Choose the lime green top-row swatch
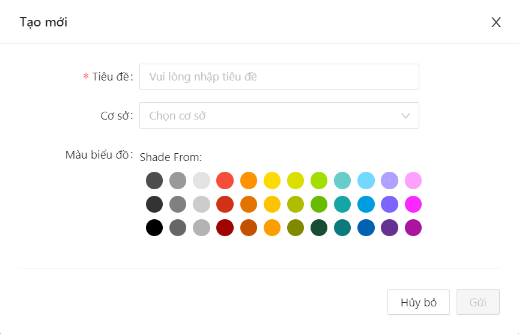Viewport: 519px width, 334px height. 319,180
